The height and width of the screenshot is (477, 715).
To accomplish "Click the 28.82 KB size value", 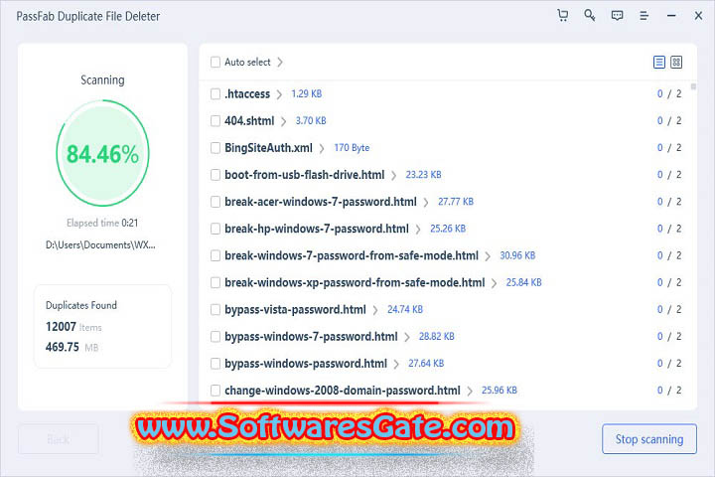I will (436, 336).
